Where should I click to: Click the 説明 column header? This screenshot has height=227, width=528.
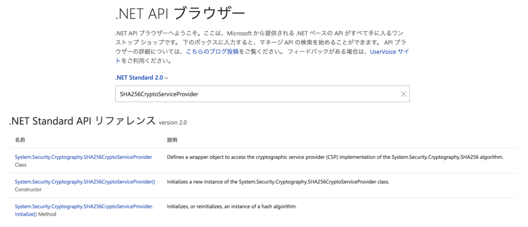(x=172, y=140)
